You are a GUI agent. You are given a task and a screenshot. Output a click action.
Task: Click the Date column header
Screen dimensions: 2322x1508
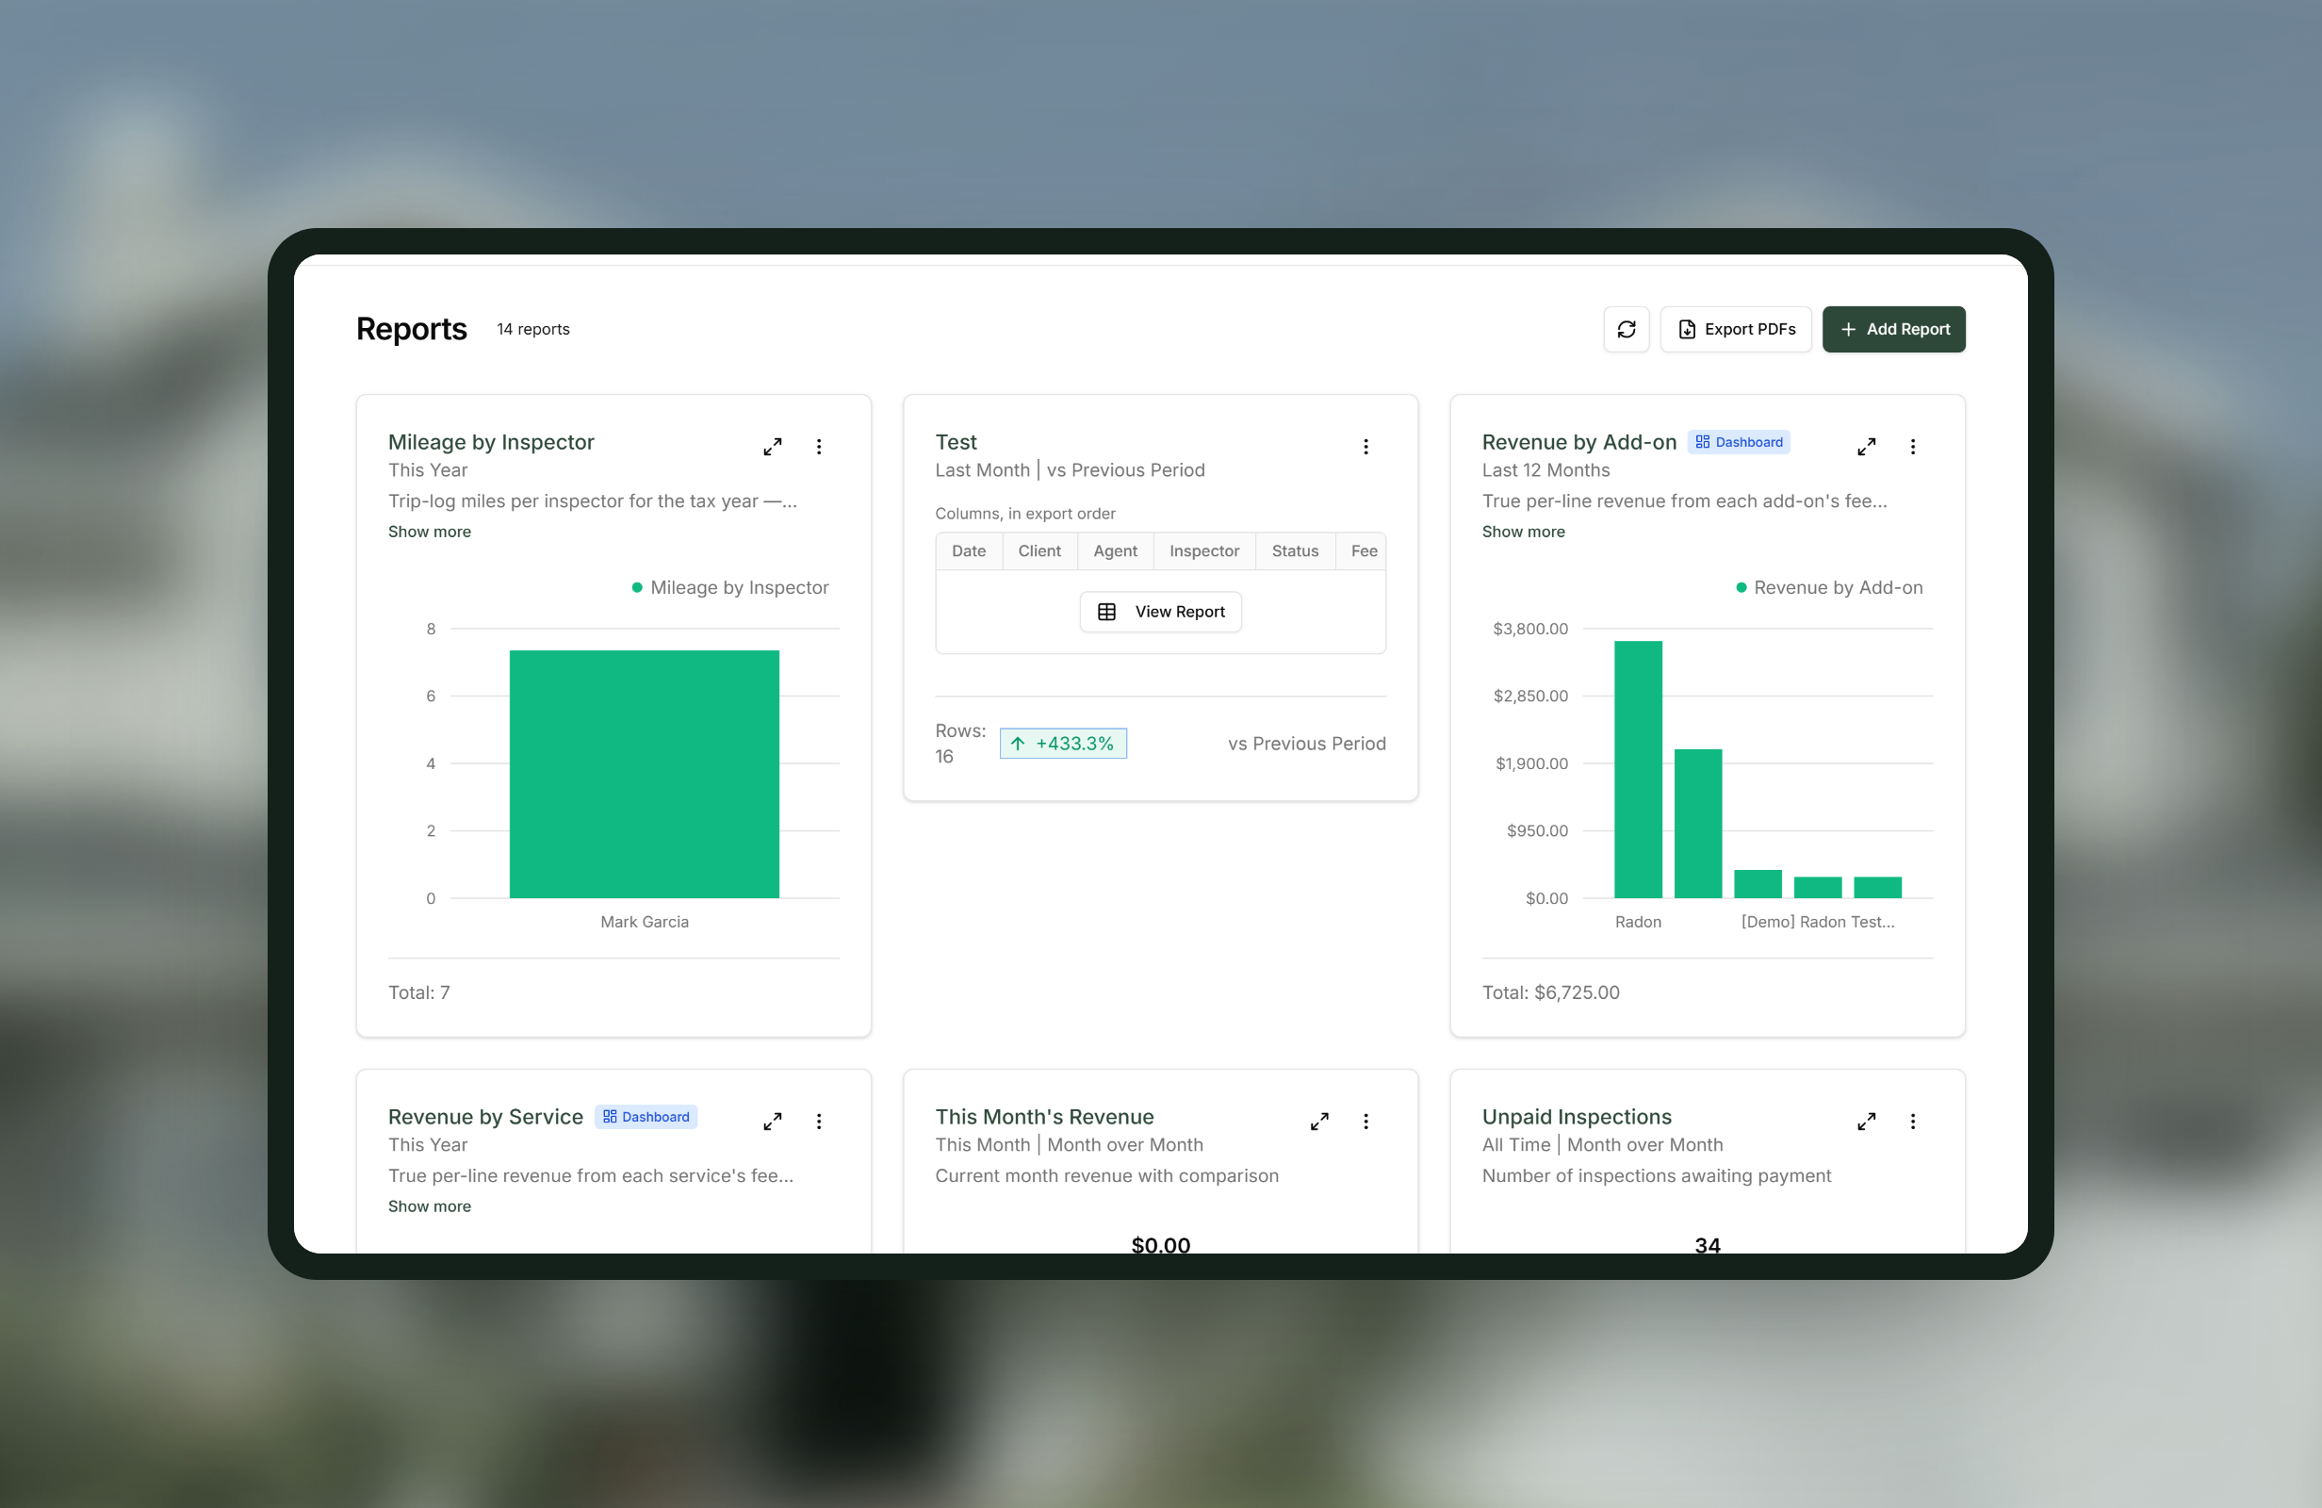pos(968,550)
